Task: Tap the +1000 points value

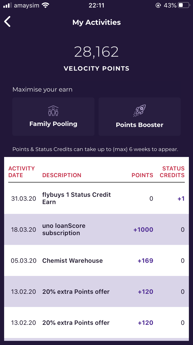Action: [x=143, y=229]
